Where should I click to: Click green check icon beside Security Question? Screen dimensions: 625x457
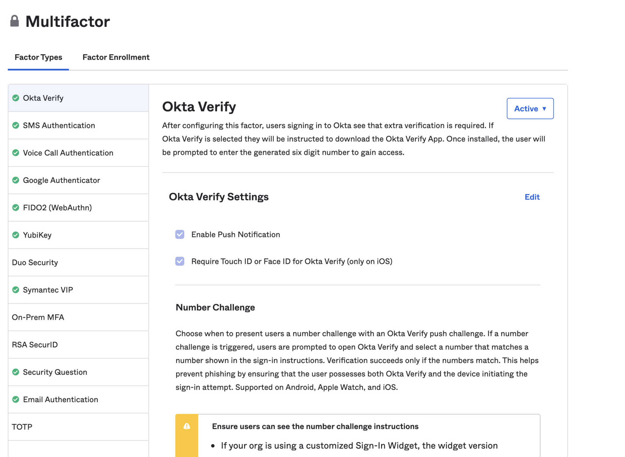tap(16, 372)
